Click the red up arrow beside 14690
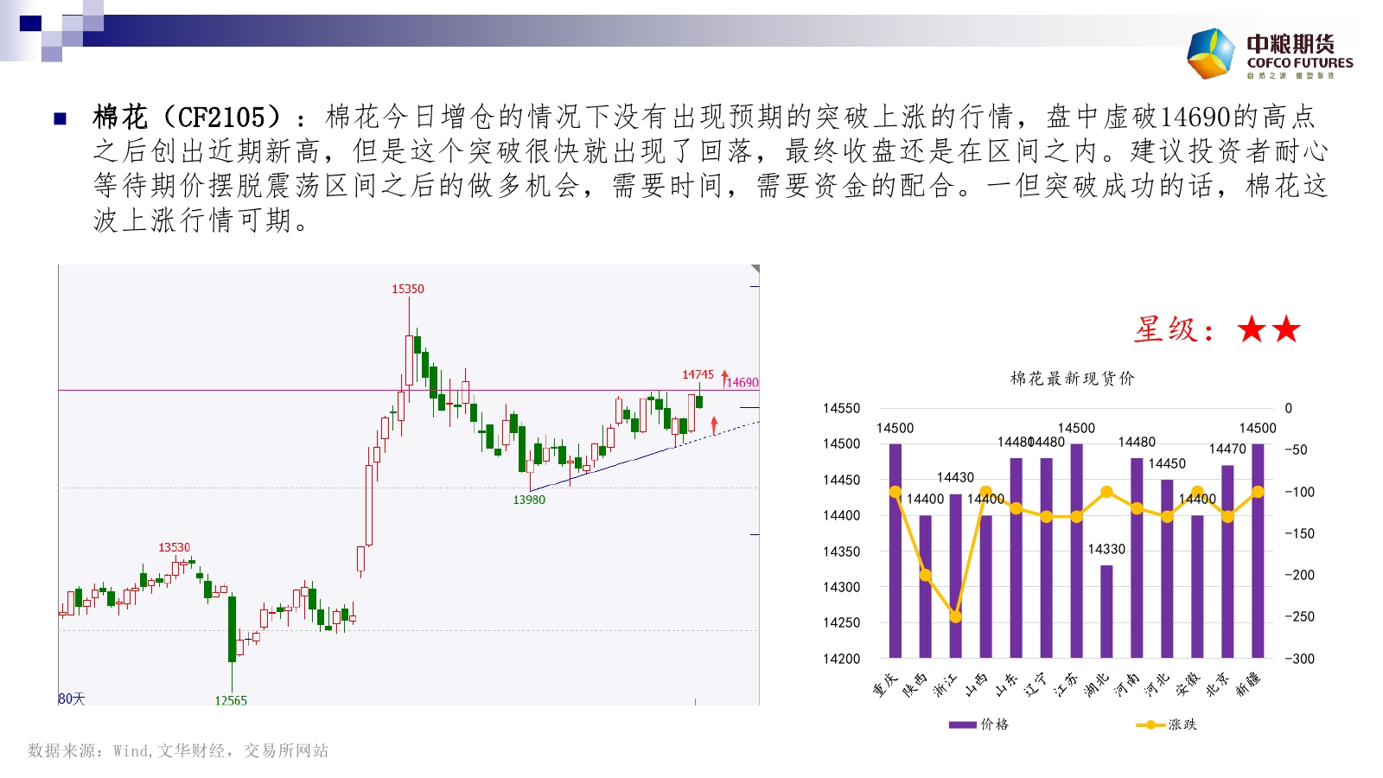Image resolution: width=1383 pixels, height=778 pixels. (724, 378)
